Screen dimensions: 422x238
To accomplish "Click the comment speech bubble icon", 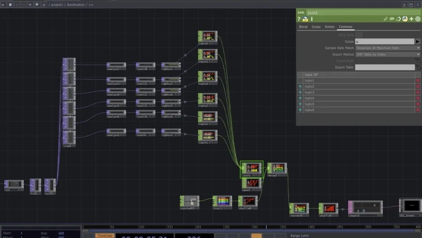I will [x=392, y=19].
